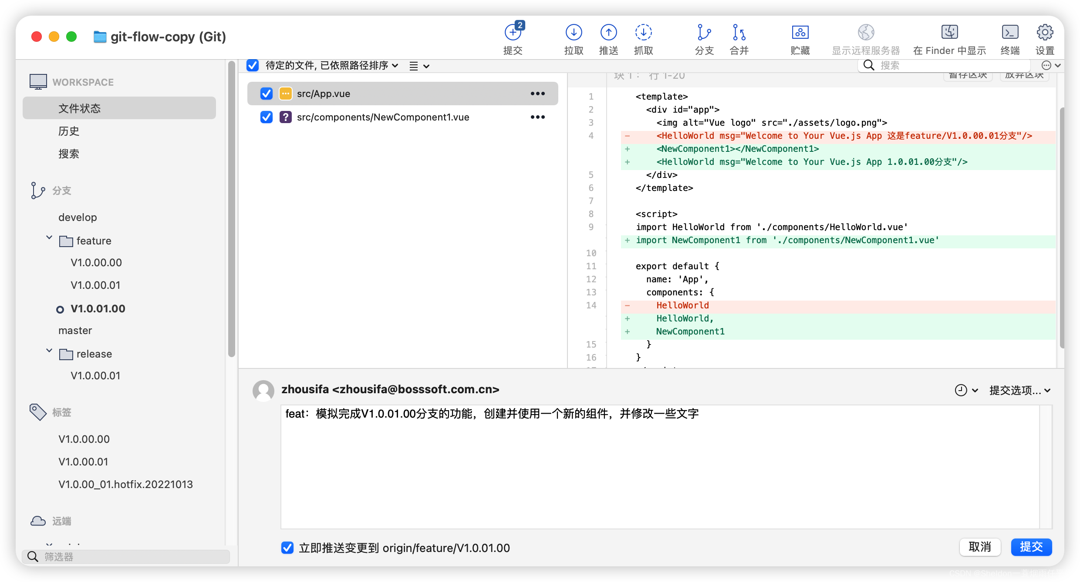Open the pending files sort dropdown (待定的文件)
This screenshot has width=1080, height=582.
click(332, 66)
